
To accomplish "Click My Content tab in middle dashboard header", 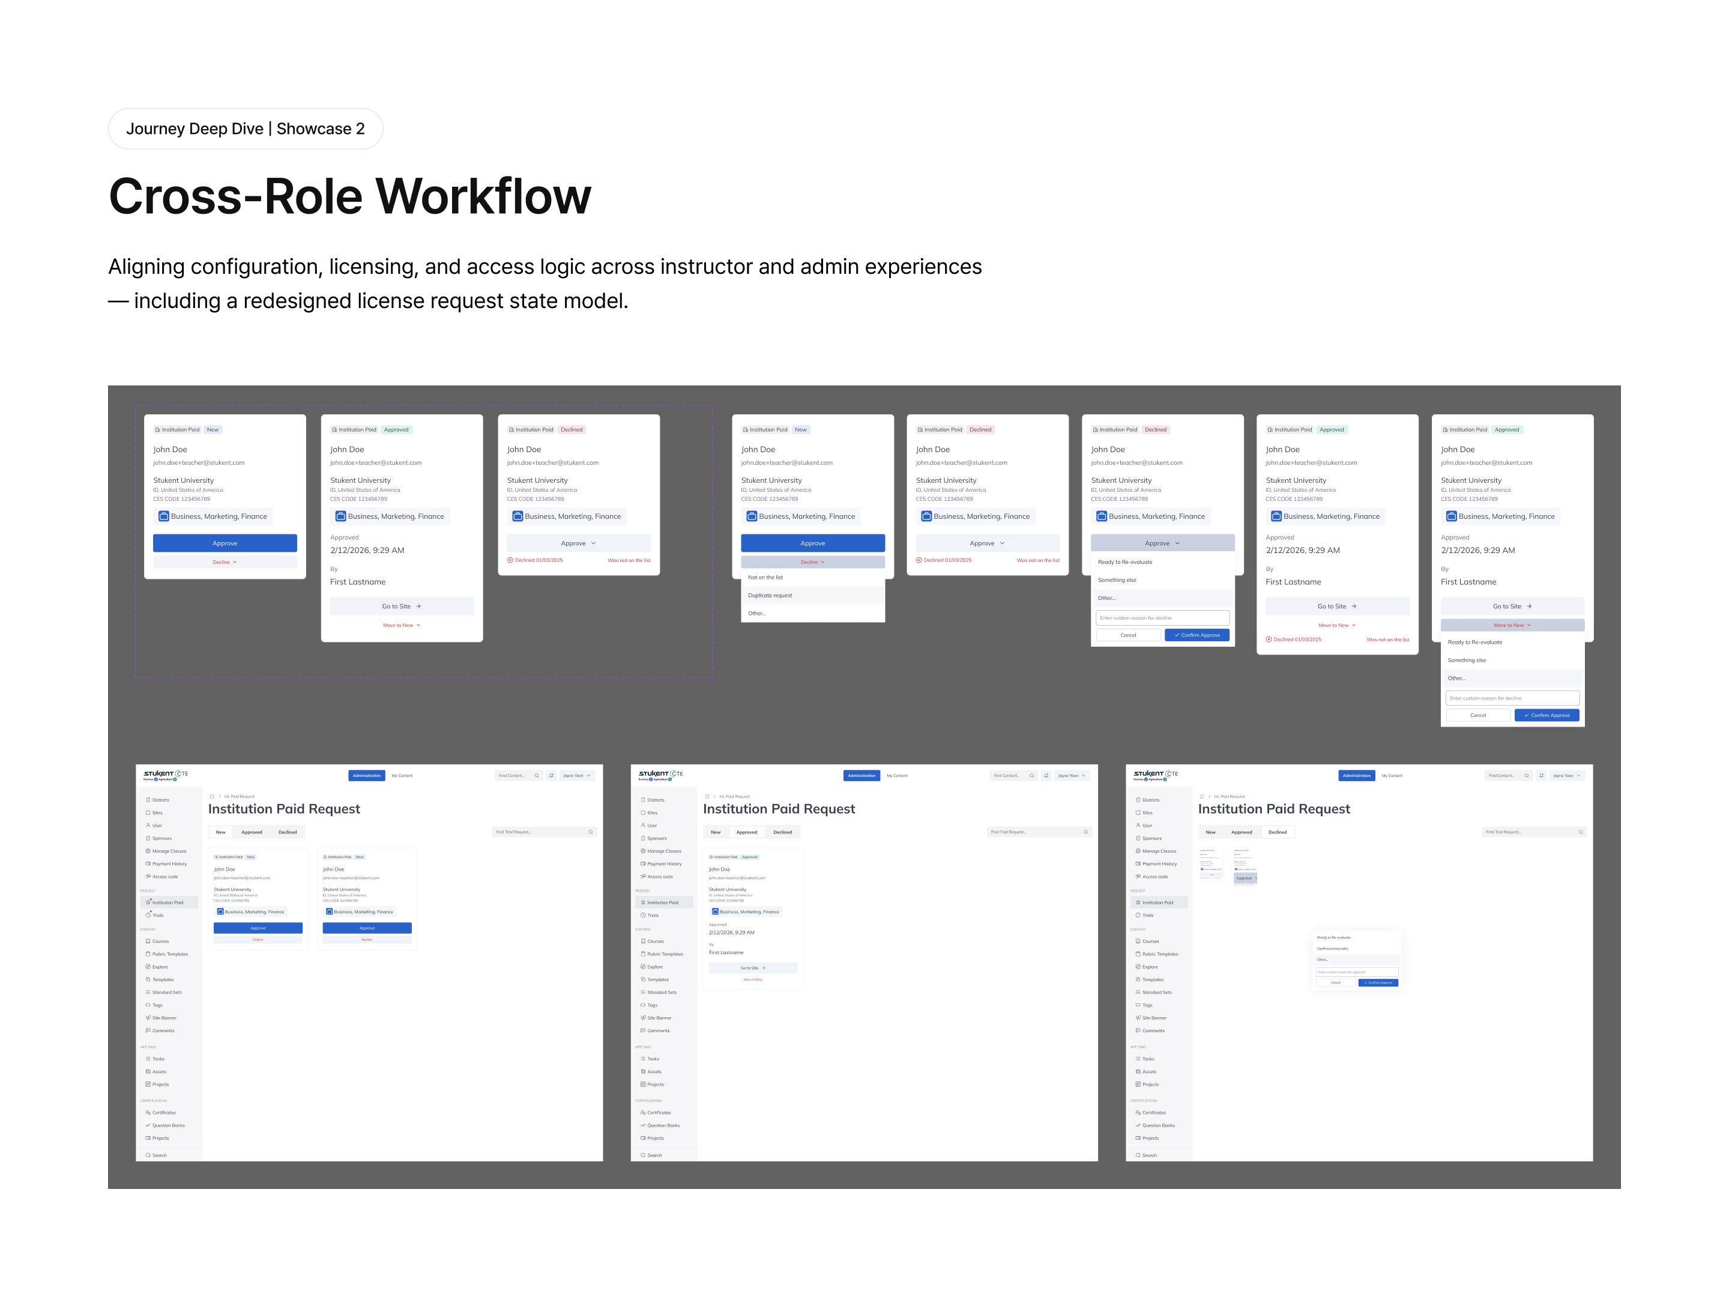I will coord(896,776).
